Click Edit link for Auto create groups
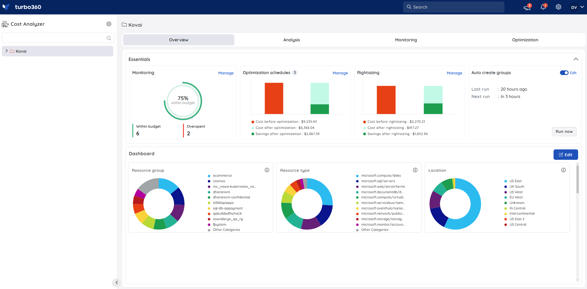Screen dimensions: 587x289 pos(573,73)
